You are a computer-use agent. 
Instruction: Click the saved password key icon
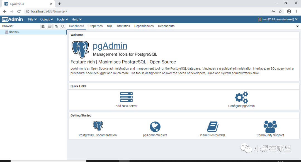[273, 11]
